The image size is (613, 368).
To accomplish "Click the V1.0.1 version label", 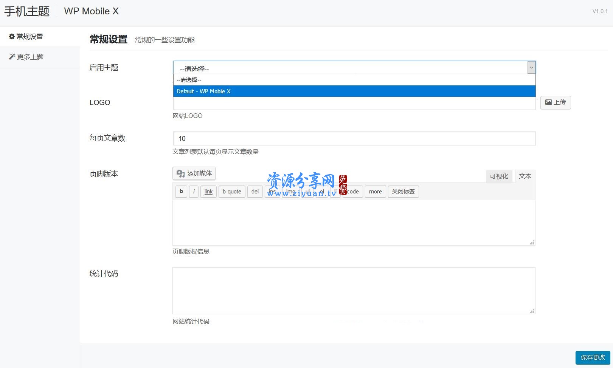I will 600,11.
